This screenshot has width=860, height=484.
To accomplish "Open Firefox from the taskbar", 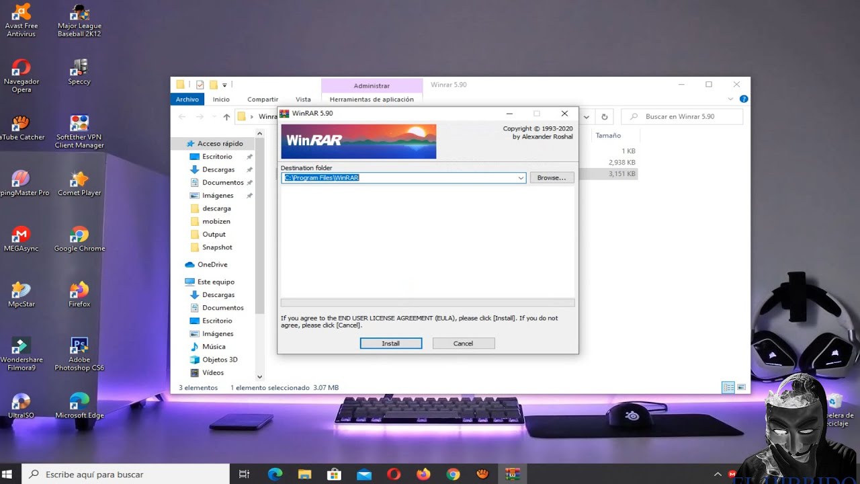I will [423, 474].
